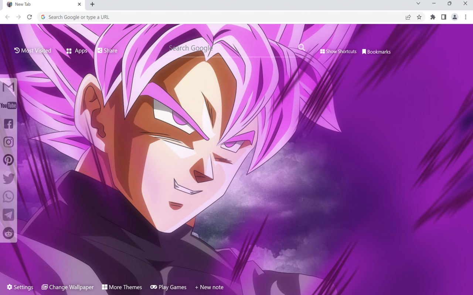The width and height of the screenshot is (473, 295).
Task: Expand the tab search dropdown
Action: tap(418, 4)
